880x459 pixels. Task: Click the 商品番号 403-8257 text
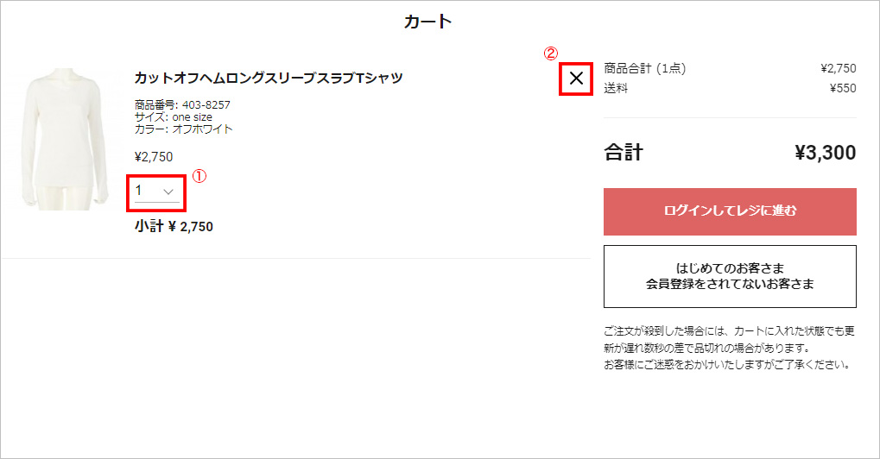[182, 105]
